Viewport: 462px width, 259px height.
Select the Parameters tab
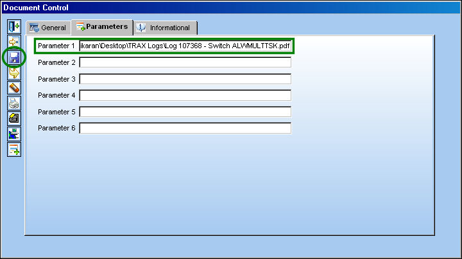102,27
